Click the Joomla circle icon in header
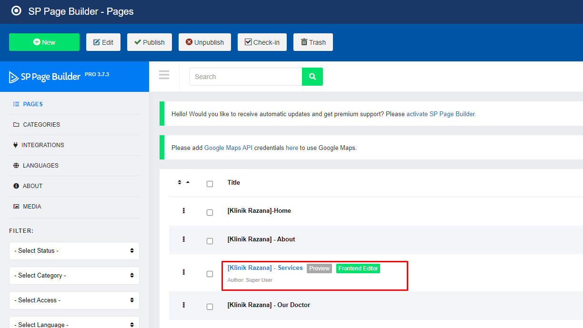583x328 pixels. (16, 11)
